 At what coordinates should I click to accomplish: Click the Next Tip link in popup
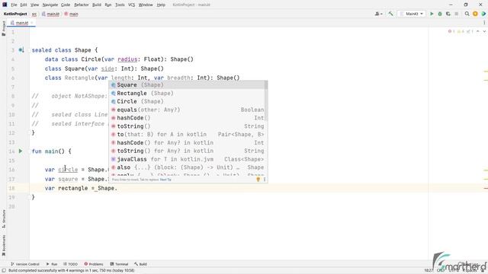tap(165, 180)
